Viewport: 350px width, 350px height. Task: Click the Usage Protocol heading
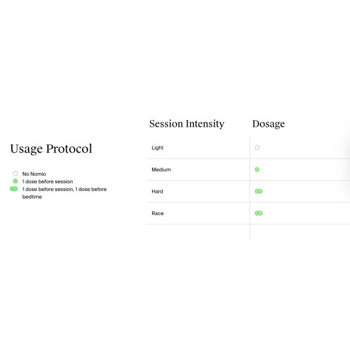coord(51,149)
